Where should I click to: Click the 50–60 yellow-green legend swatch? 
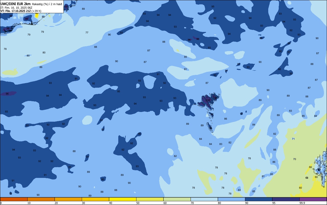click(x=150, y=199)
